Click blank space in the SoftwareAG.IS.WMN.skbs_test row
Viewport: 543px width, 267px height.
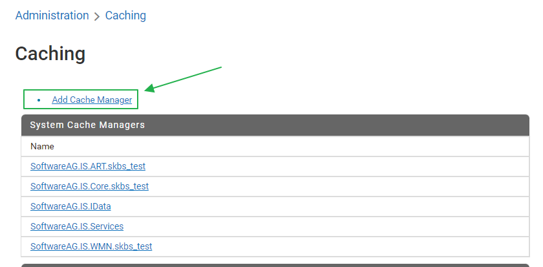pos(336,246)
